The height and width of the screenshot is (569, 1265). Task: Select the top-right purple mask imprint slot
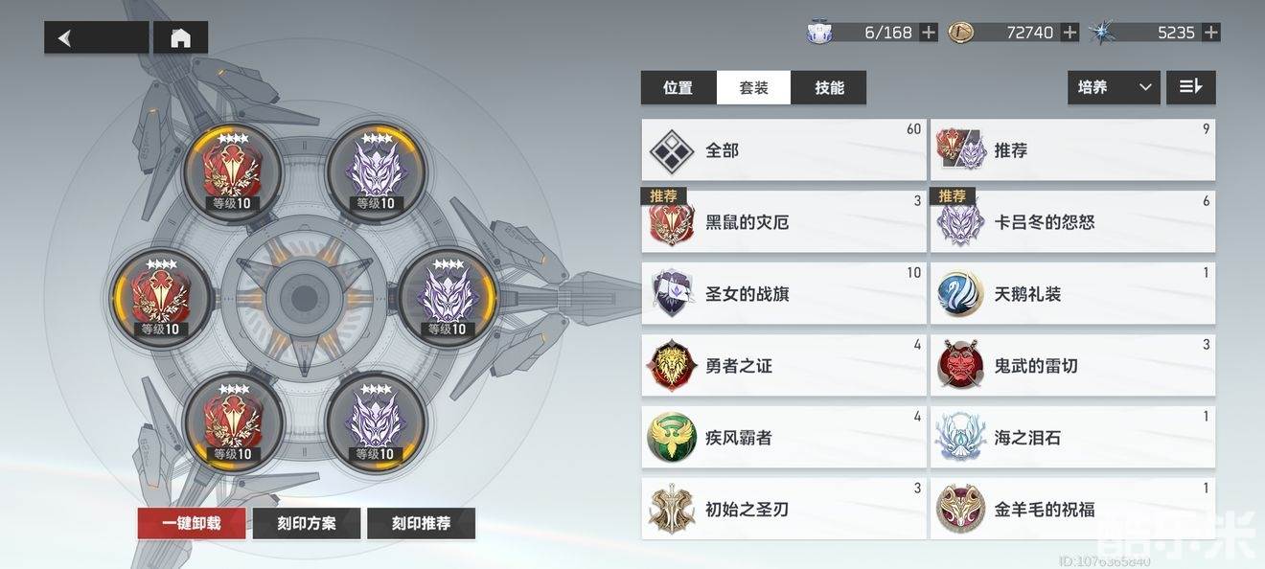click(x=376, y=171)
